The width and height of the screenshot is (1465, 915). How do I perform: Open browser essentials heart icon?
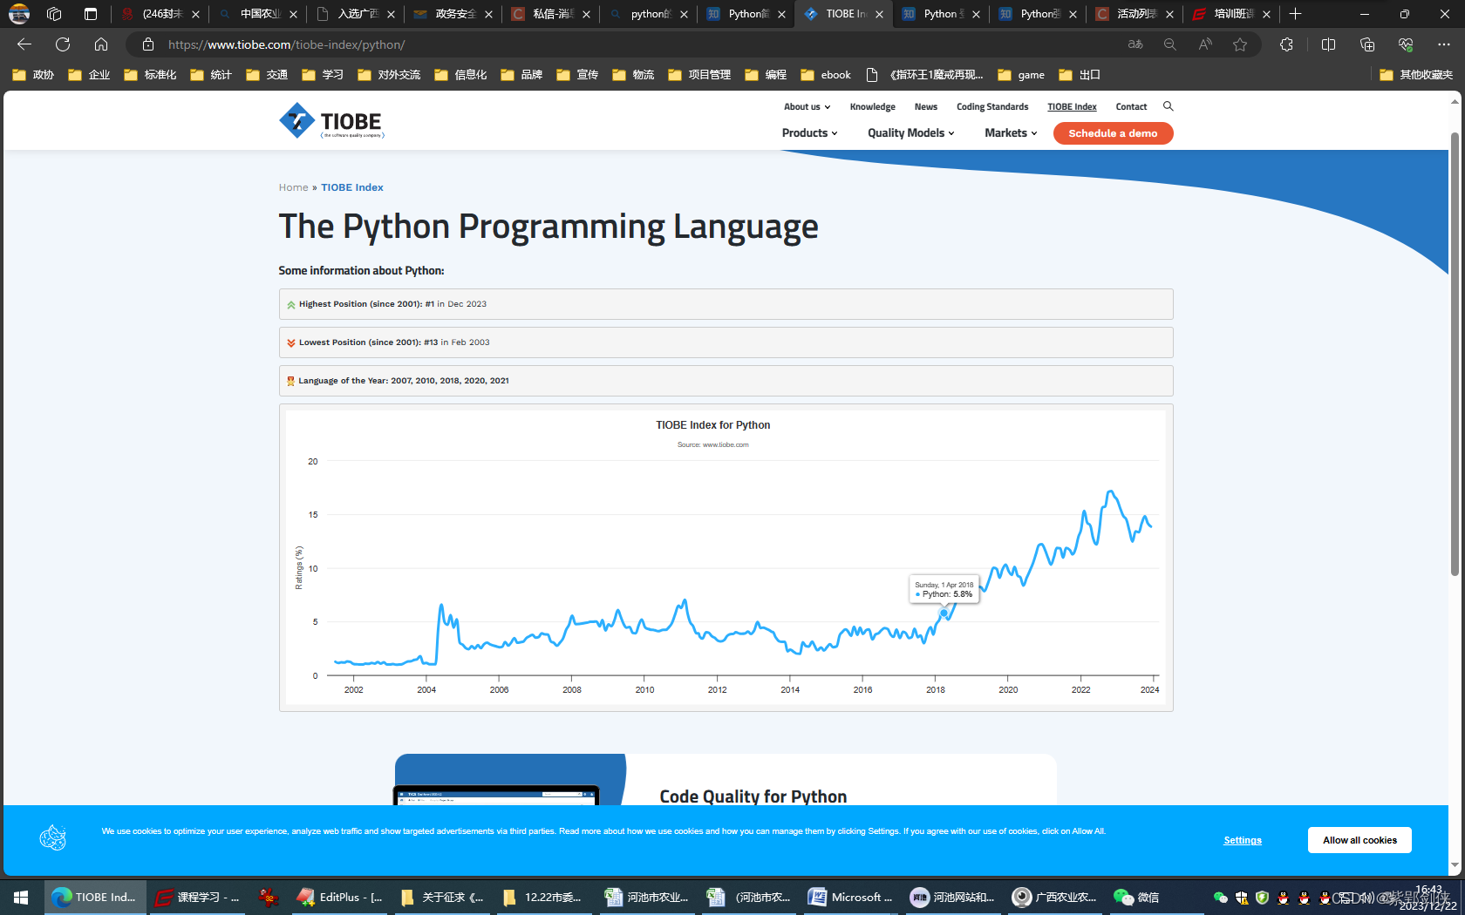[x=1406, y=44]
